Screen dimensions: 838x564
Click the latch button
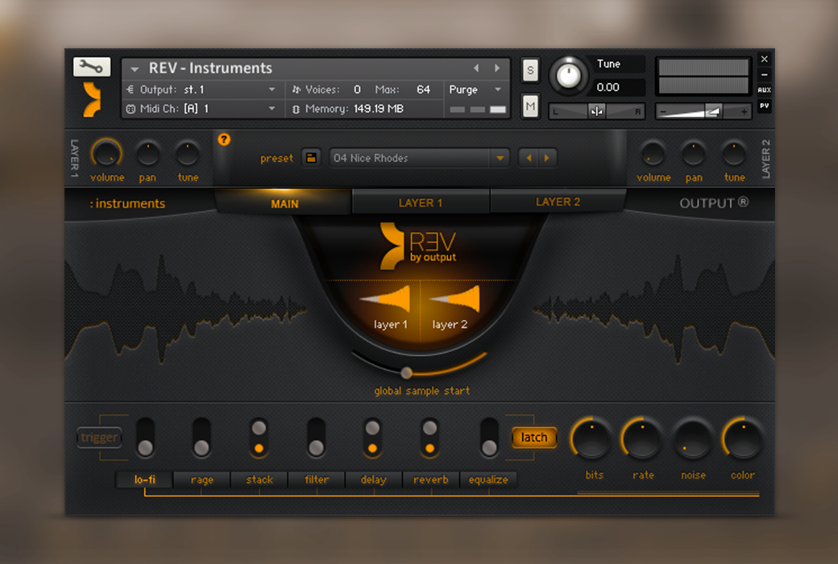534,438
